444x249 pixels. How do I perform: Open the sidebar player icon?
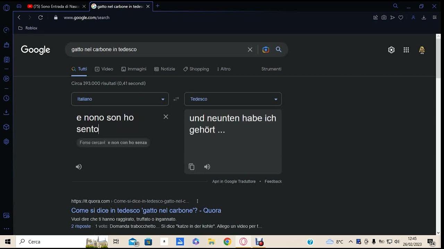tap(6, 79)
